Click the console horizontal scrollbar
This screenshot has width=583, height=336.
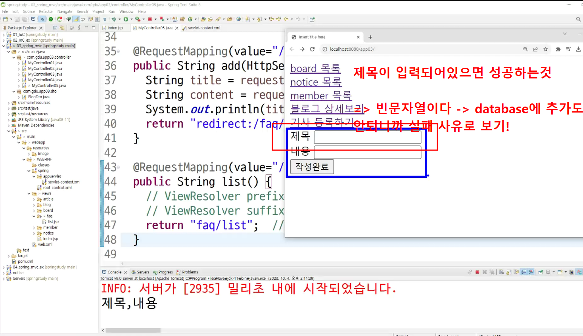(x=133, y=330)
